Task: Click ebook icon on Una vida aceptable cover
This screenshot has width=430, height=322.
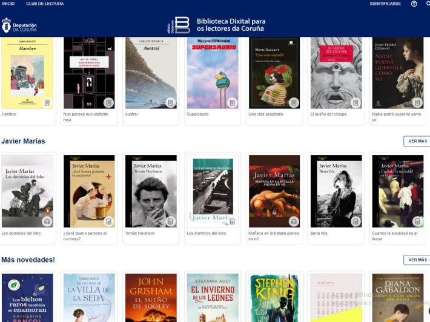Action: 294,103
